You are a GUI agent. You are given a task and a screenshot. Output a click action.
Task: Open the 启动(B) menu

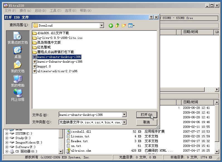pos(40,11)
